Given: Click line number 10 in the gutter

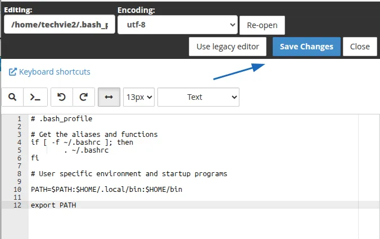Looking at the screenshot, I should point(17,190).
